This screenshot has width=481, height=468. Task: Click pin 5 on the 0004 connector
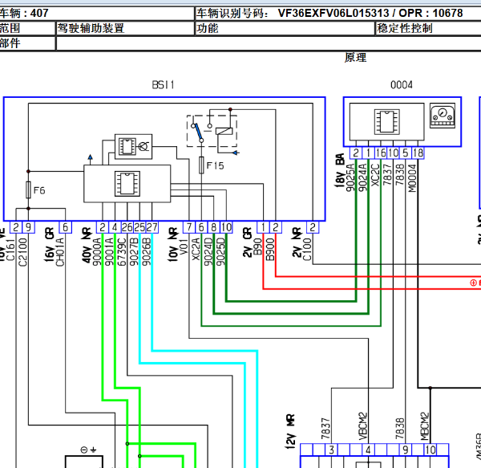(406, 153)
